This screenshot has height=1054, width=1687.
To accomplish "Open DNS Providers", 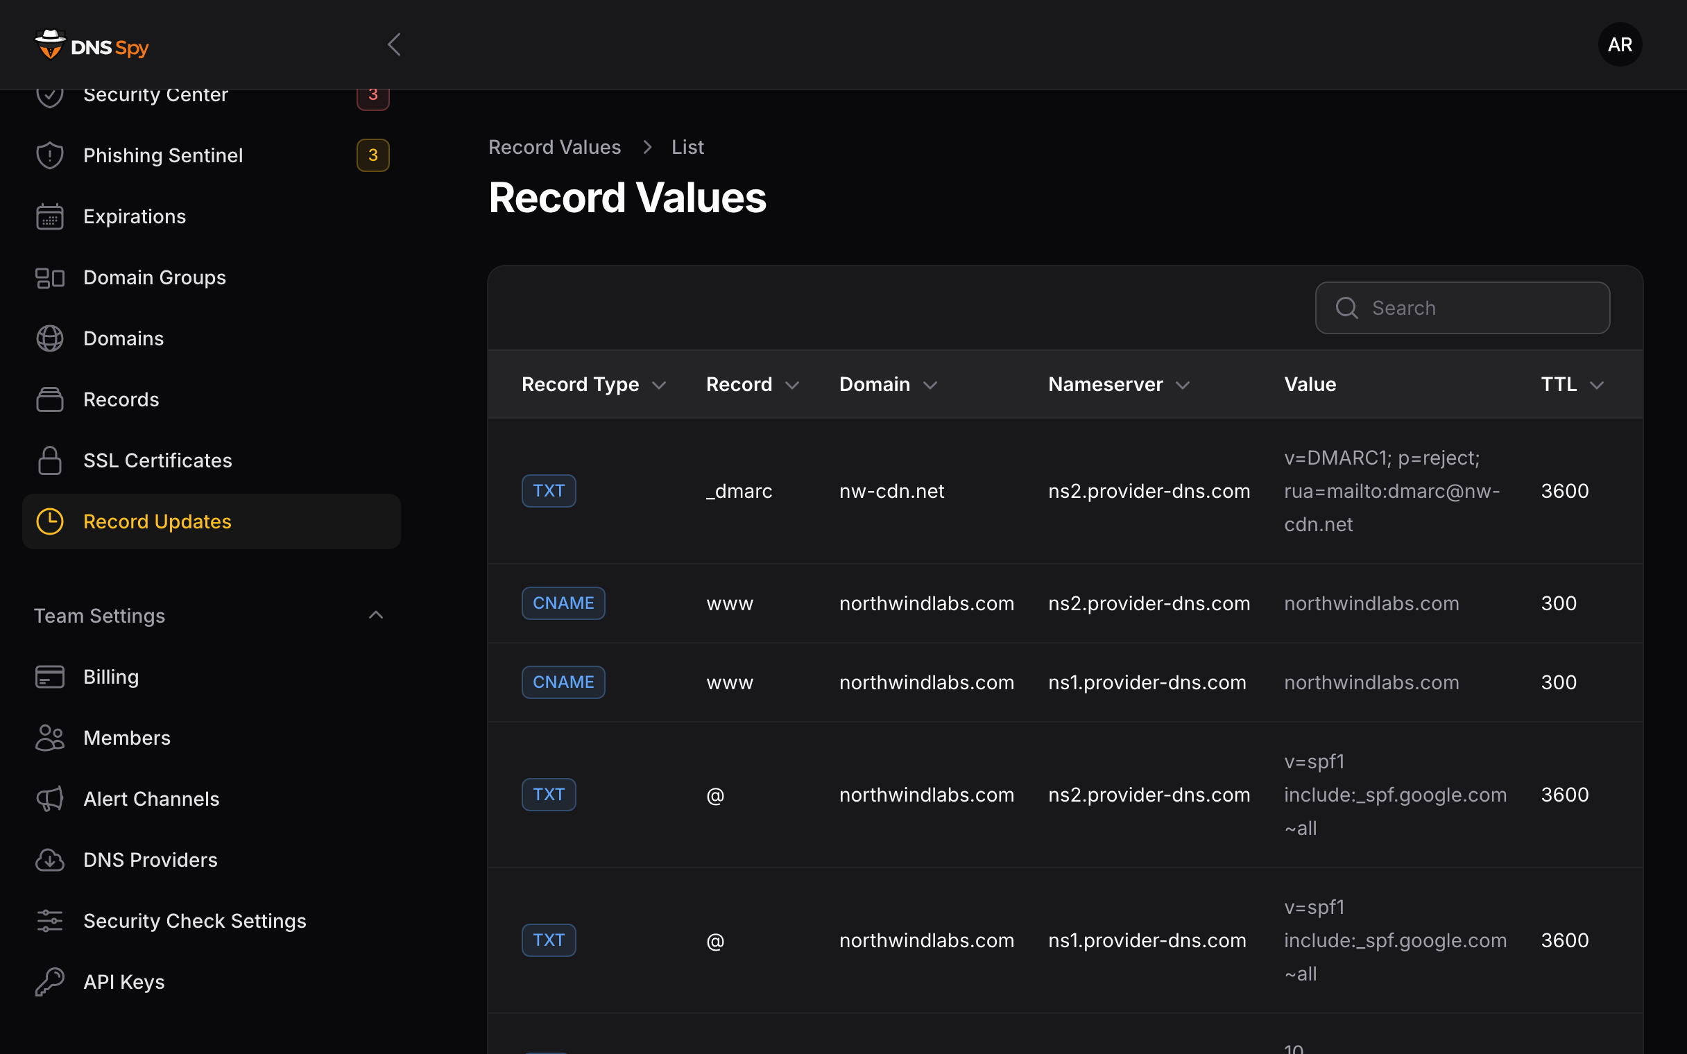I will click(x=212, y=860).
